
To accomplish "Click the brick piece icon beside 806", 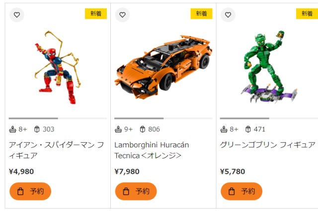I will 143,129.
